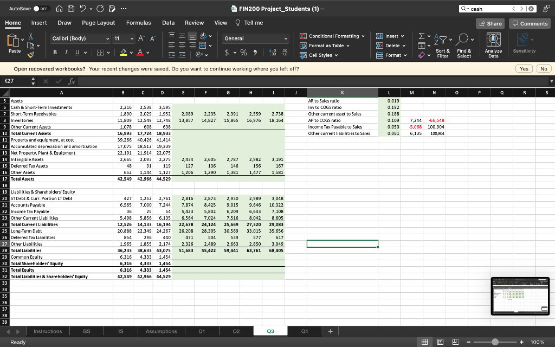Open the Q2 sheet tab

(236, 331)
